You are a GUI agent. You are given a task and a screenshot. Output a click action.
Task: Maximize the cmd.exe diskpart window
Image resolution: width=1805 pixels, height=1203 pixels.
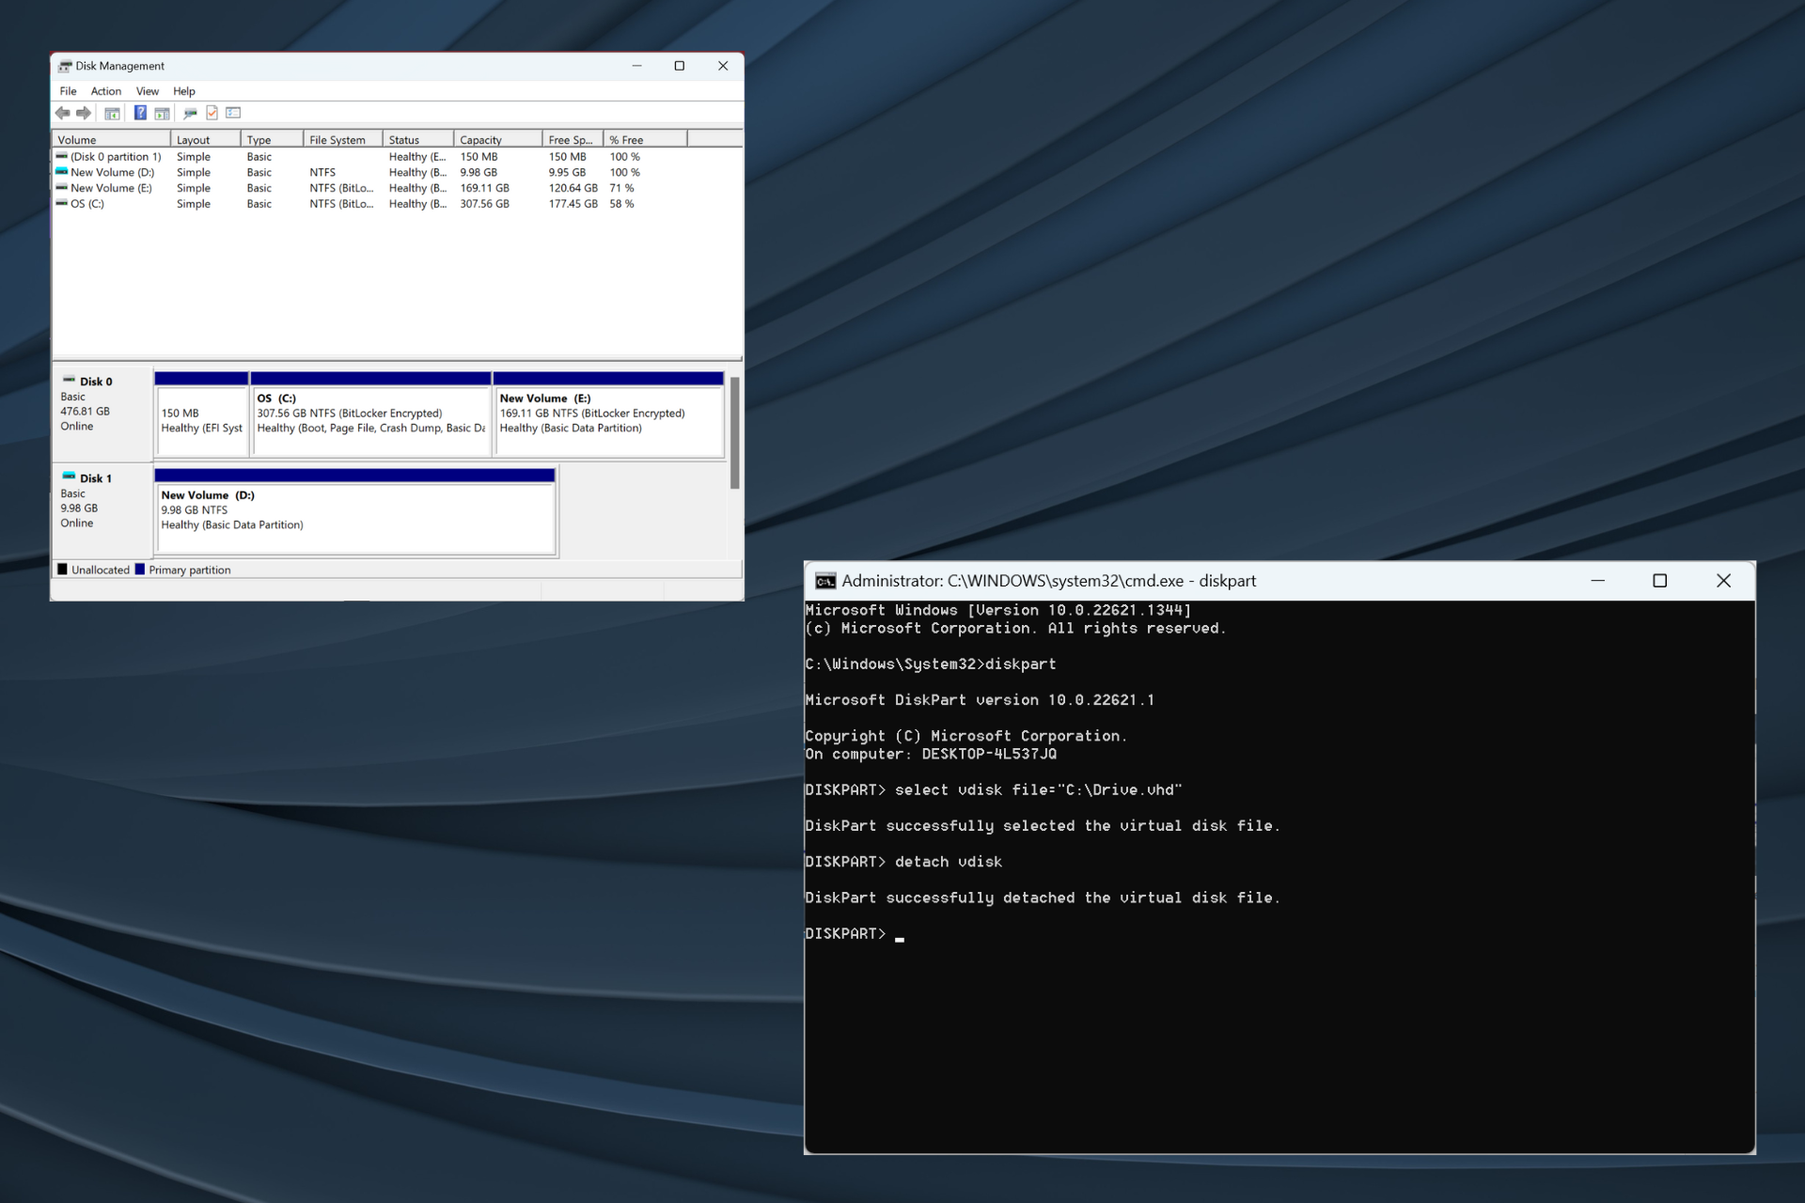(x=1660, y=581)
